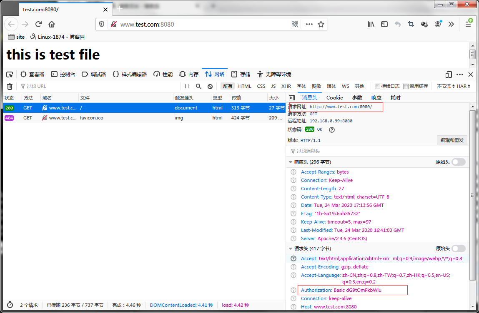Show the Timings tab of request details
The image size is (479, 313).
coord(395,98)
